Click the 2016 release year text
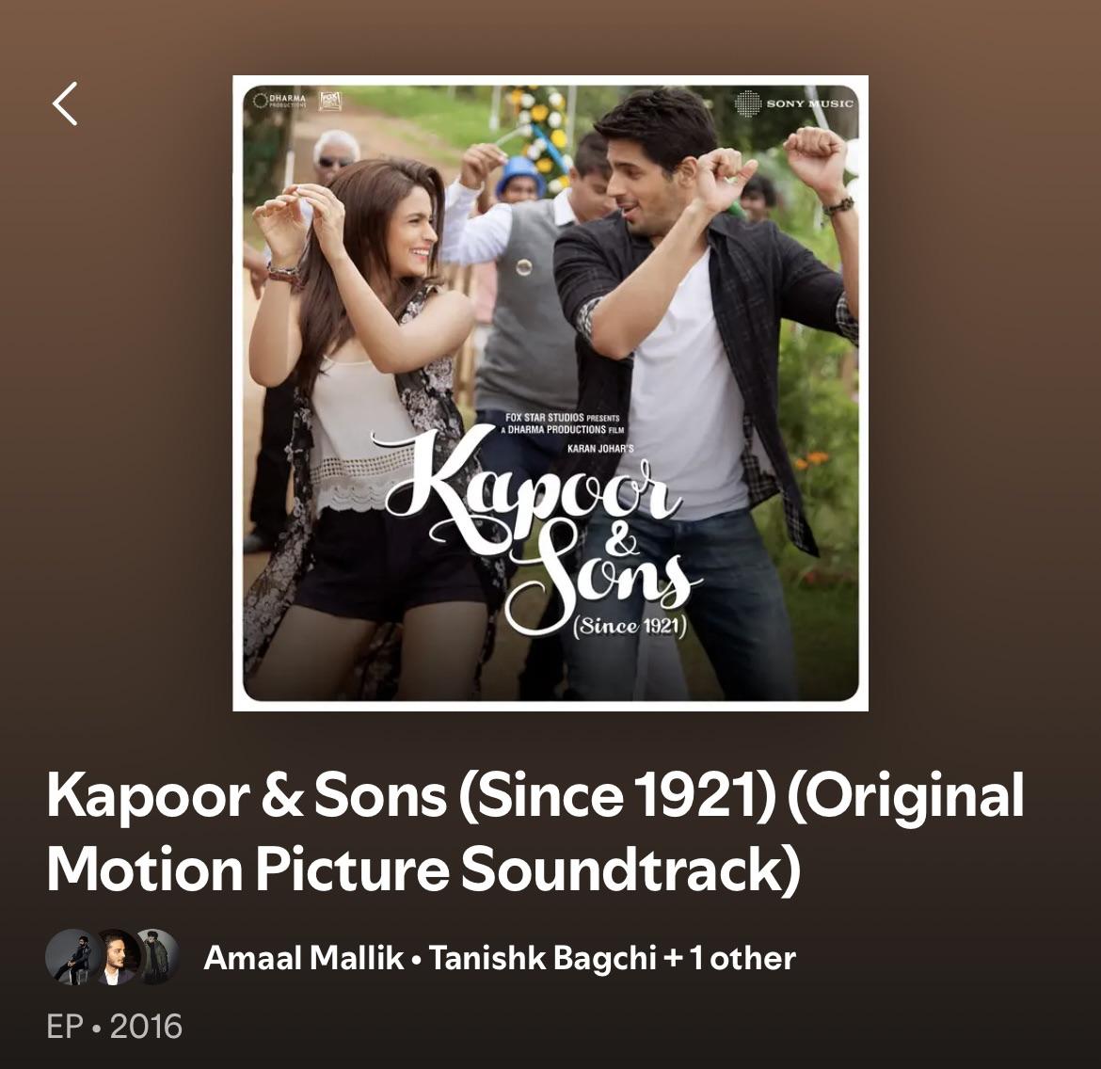The height and width of the screenshot is (1069, 1101). (146, 1026)
